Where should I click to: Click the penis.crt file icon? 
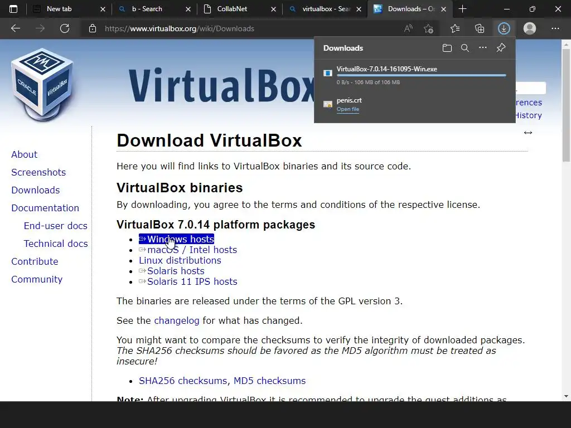point(328,105)
